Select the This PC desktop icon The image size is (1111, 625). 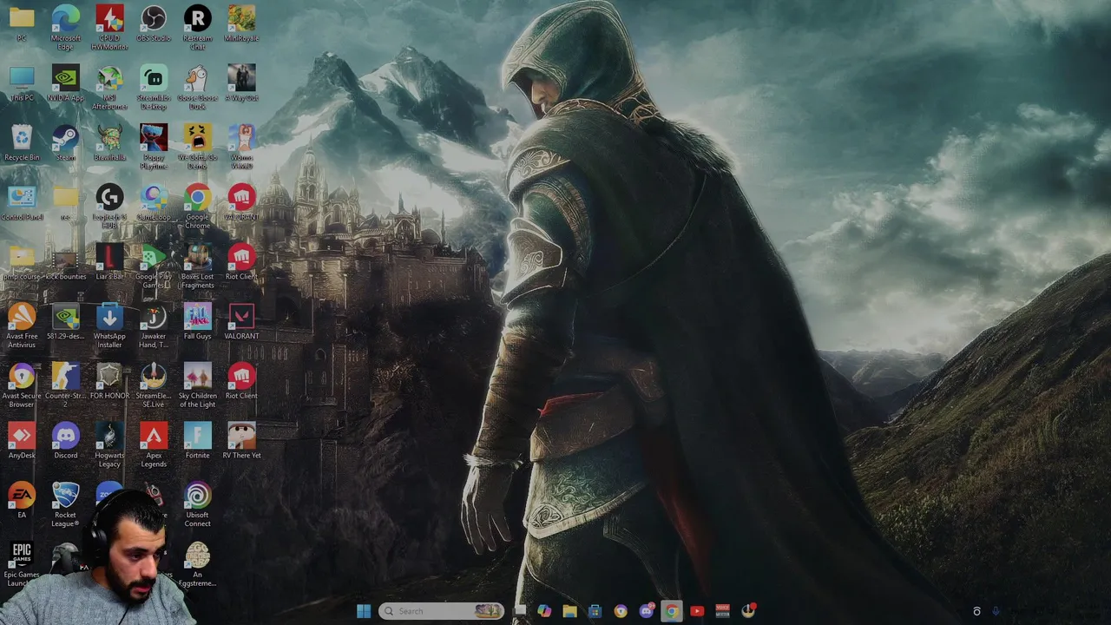22,83
